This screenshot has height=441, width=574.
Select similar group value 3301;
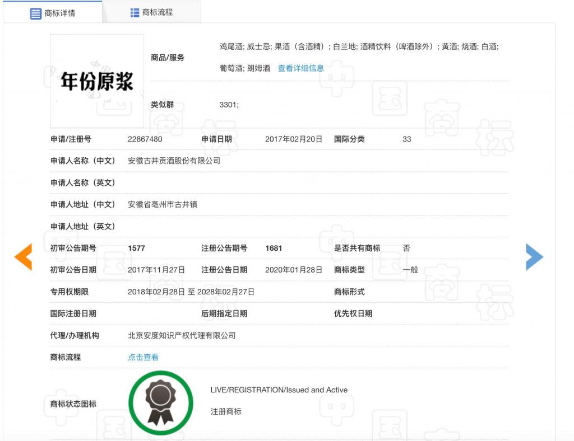[x=229, y=105]
